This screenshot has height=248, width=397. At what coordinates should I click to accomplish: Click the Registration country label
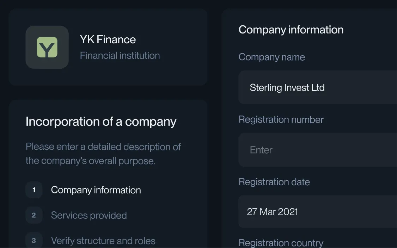coord(281,243)
